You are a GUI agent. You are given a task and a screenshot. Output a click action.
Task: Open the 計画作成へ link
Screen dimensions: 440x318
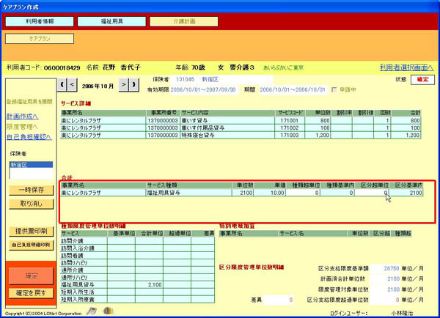click(22, 116)
